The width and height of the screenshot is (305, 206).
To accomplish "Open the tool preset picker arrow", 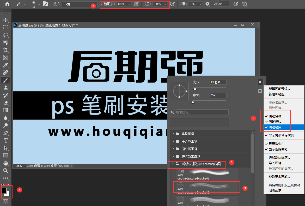I will 25,4.
